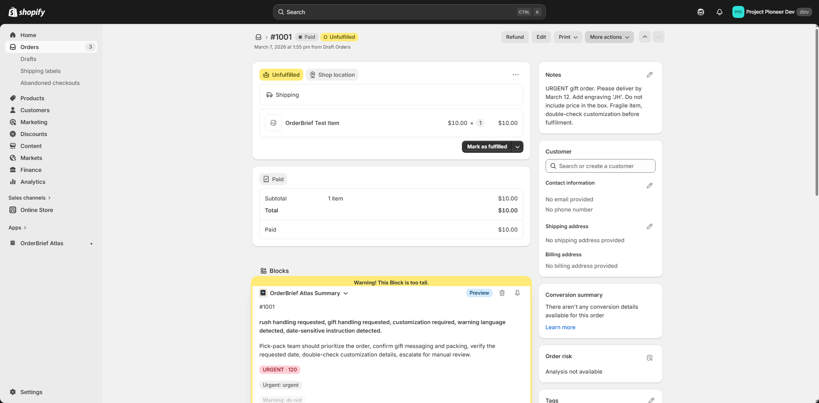This screenshot has height=403, width=819.
Task: Edit the Notes with pencil icon
Action: pyautogui.click(x=650, y=75)
